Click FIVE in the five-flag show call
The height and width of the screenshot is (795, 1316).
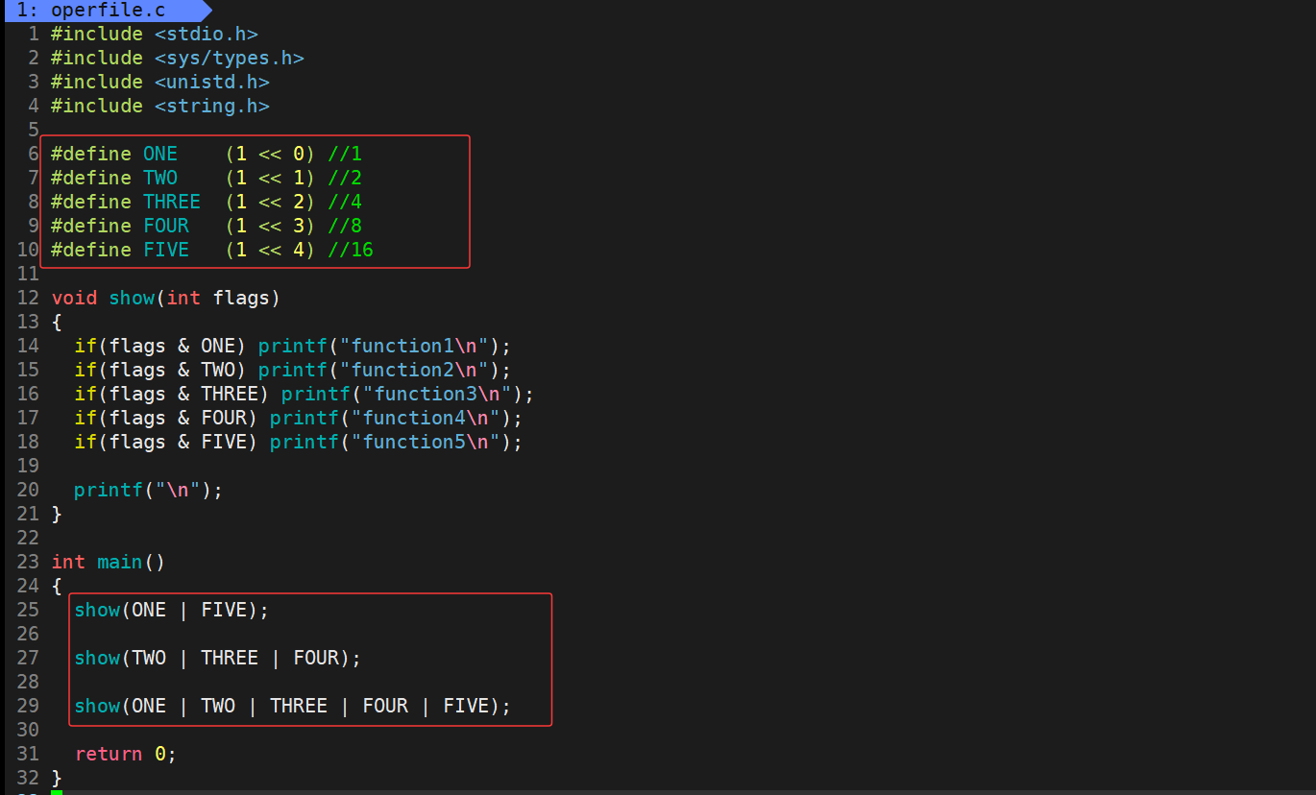point(466,707)
